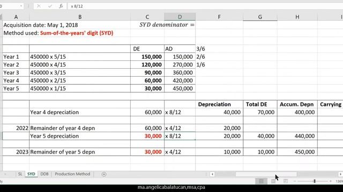Click the horizontal scrollbar left arrow
The image size is (343, 192).
coord(212,174)
